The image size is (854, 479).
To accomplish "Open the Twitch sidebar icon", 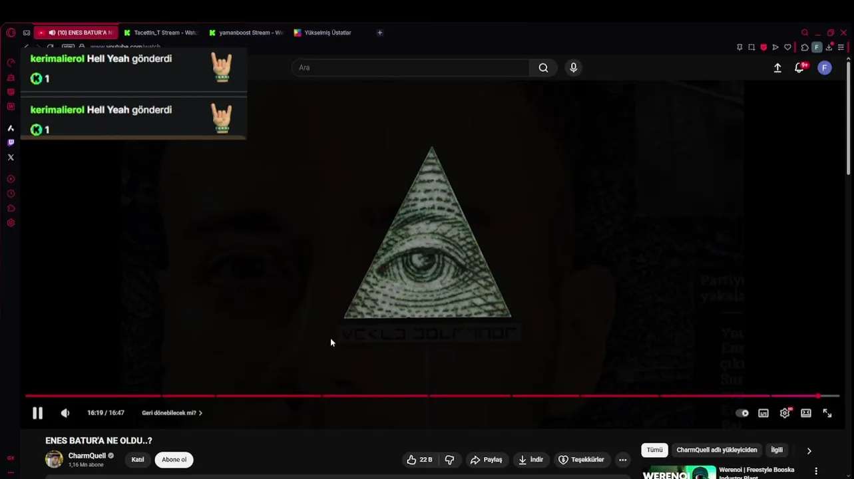I will 11,142.
